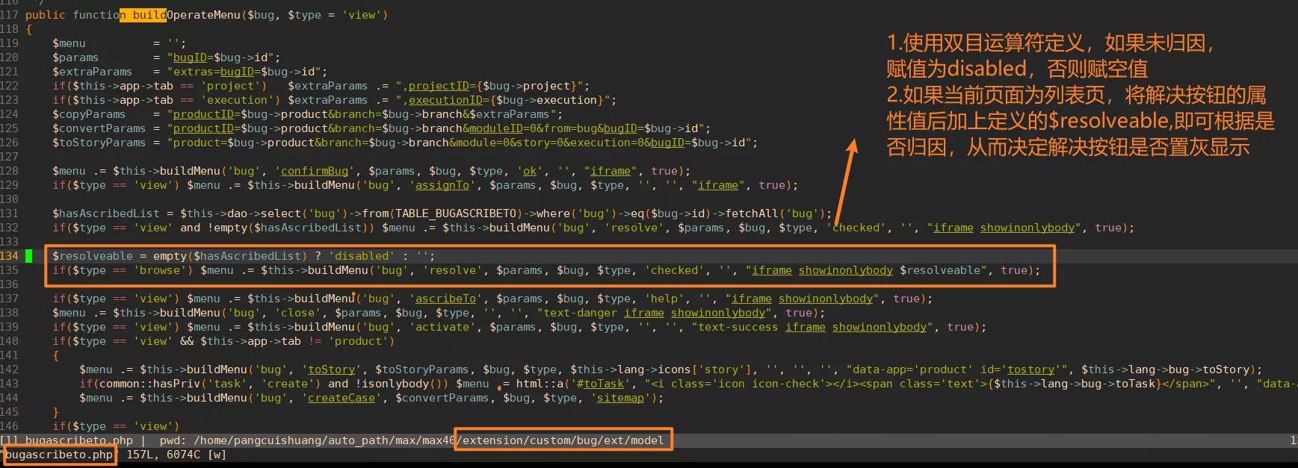1298x468 pixels.
Task: Click the boxed extension/custom/bug/ext/model path
Action: click(563, 440)
